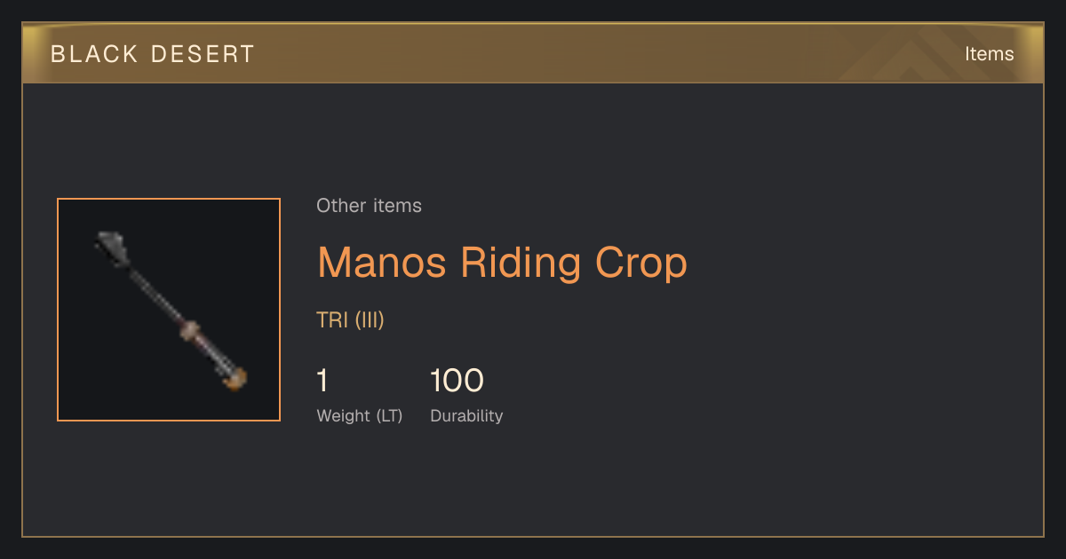Viewport: 1066px width, 559px height.
Task: Click the word Crop in the item name
Action: tap(640, 263)
